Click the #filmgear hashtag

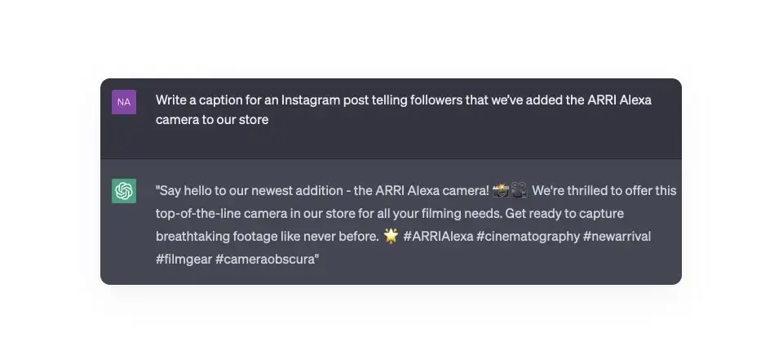tap(184, 260)
